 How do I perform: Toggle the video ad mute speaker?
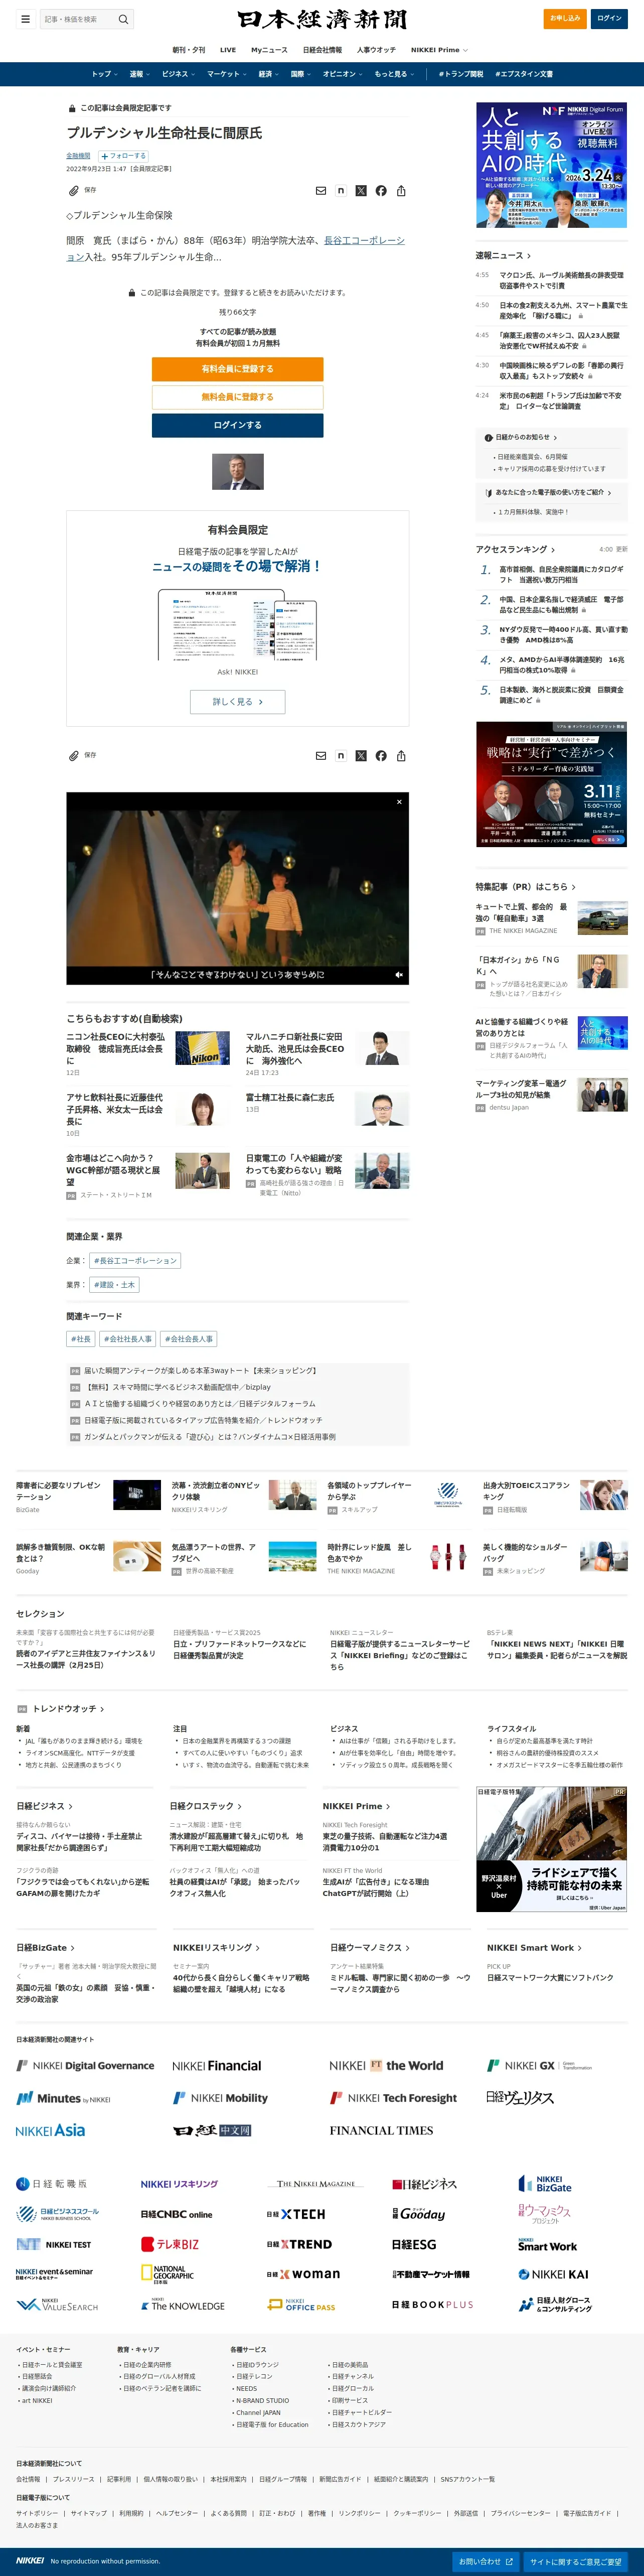399,974
